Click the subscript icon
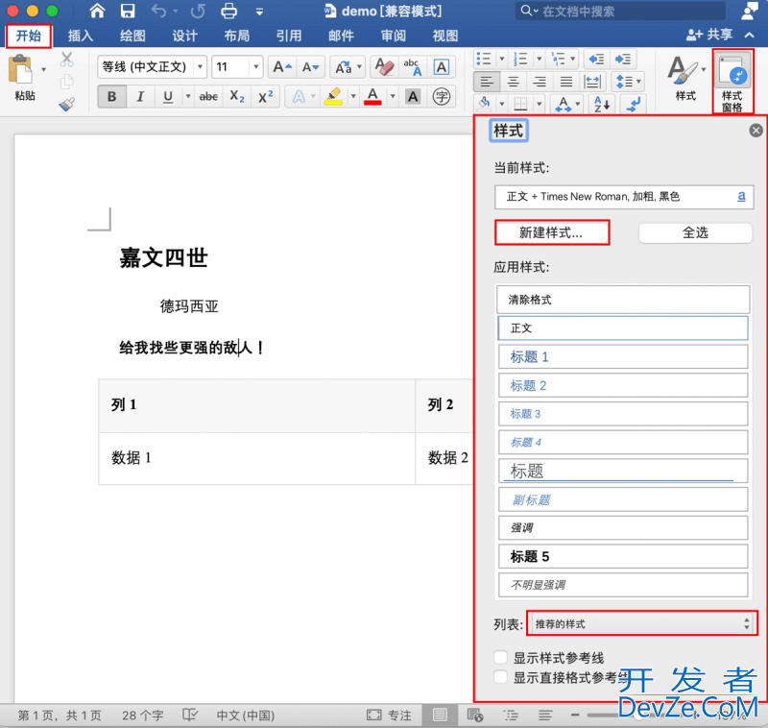The height and width of the screenshot is (728, 768). coord(236,96)
